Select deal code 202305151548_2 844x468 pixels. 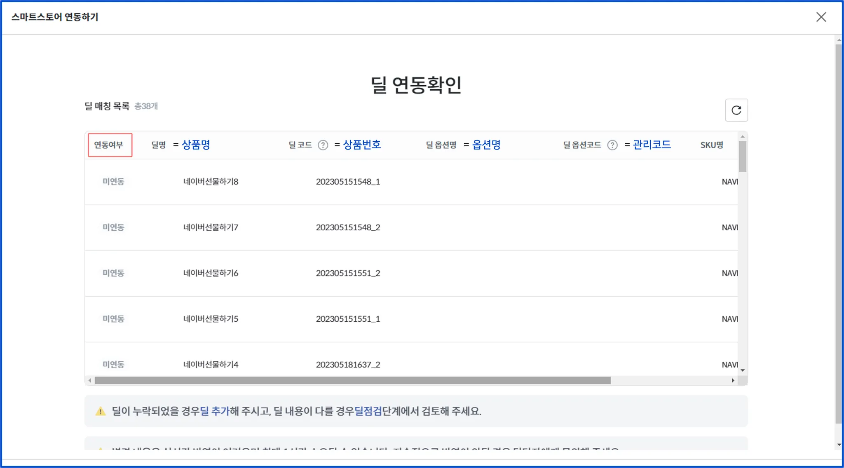tap(348, 227)
